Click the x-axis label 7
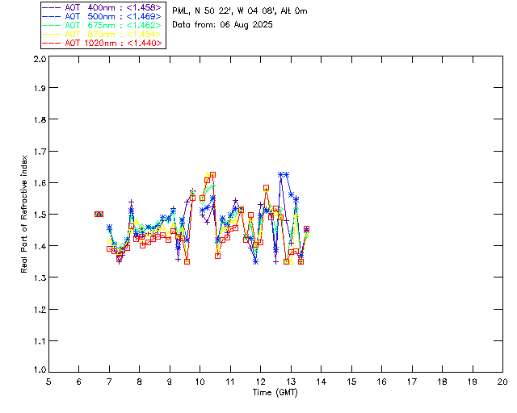The image size is (517, 413). click(109, 382)
